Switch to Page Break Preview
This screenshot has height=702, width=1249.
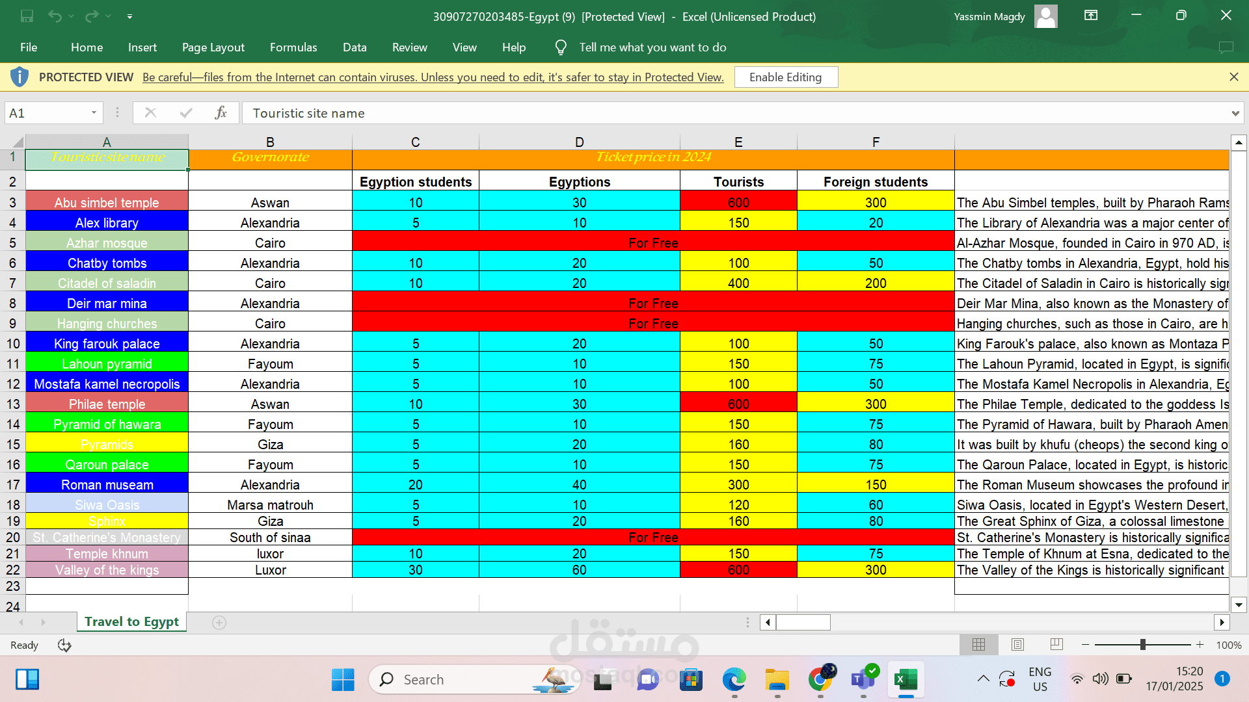[1056, 645]
